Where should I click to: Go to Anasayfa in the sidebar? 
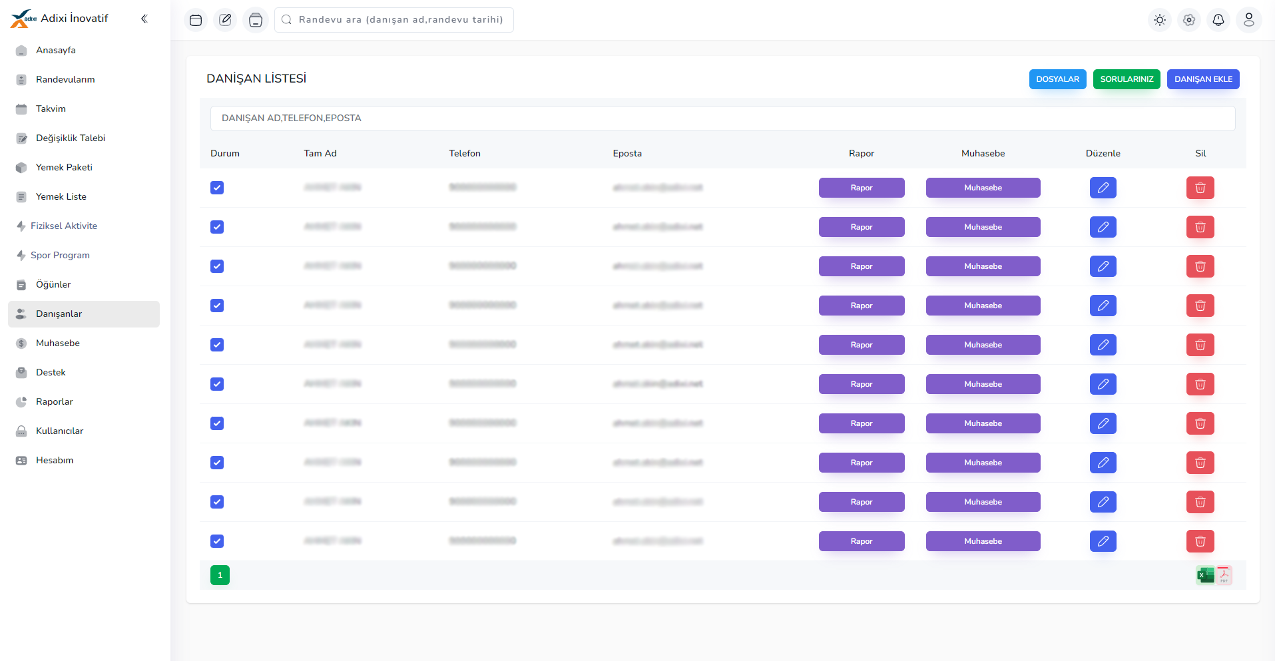pos(84,51)
